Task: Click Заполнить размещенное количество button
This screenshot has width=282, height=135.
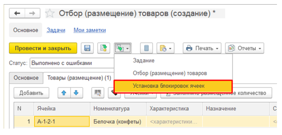Action: coord(216,93)
